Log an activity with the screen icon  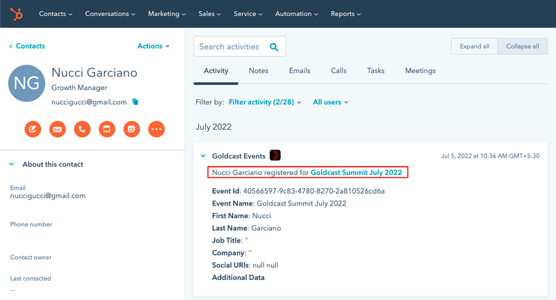[x=106, y=128]
